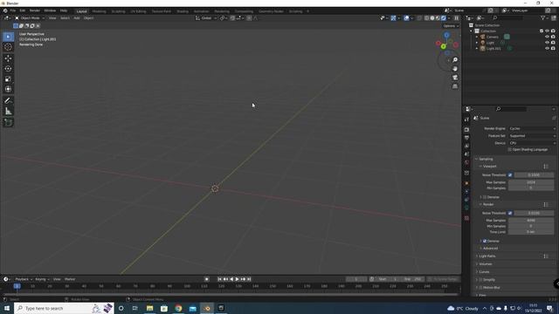Hide Collection in viewport via eye icon
This screenshot has height=314, width=559.
click(547, 31)
